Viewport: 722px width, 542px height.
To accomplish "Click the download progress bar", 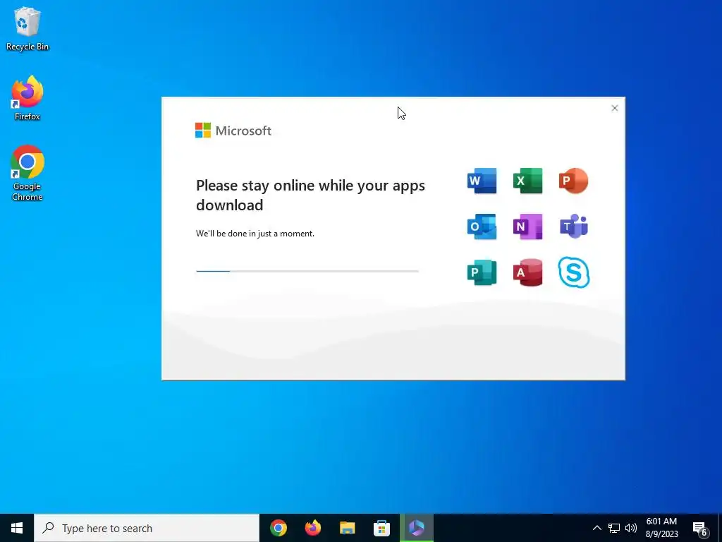I will tap(307, 271).
